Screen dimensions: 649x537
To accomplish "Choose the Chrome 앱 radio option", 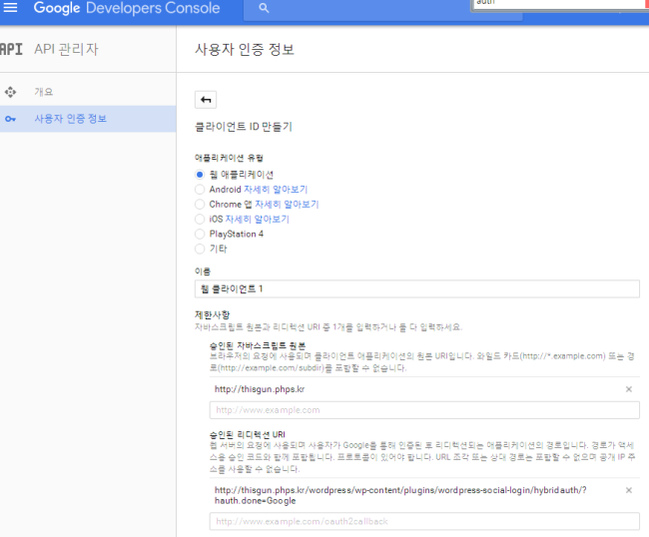I will (200, 204).
